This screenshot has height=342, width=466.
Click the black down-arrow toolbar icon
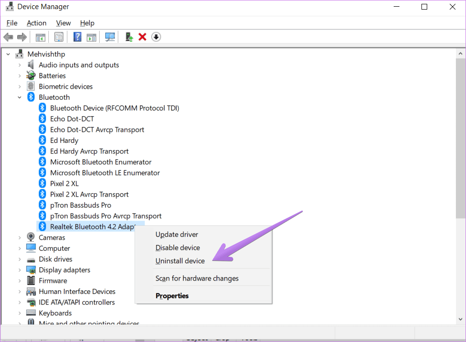tap(156, 37)
